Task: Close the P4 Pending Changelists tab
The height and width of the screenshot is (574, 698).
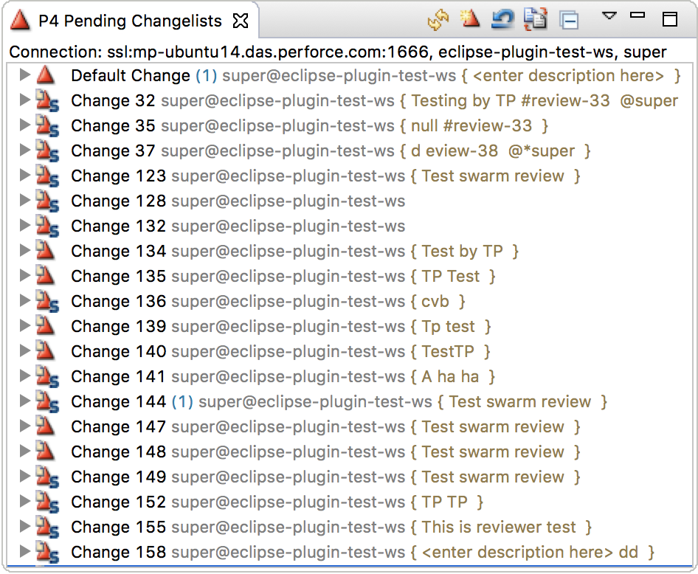Action: point(241,21)
